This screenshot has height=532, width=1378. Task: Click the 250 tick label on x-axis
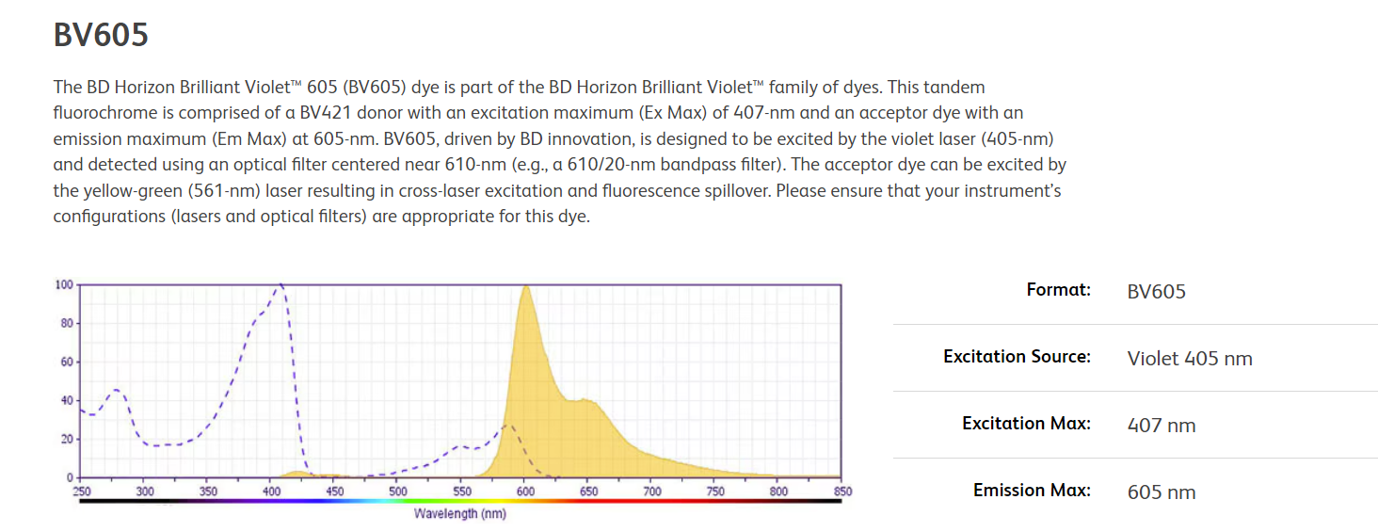pos(82,492)
